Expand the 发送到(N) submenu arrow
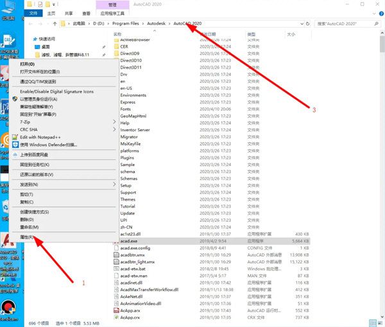The height and width of the screenshot is (327, 385). point(114,184)
